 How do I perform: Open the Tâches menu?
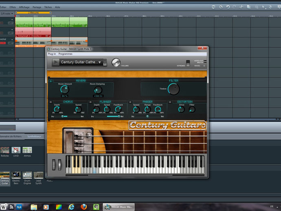pyautogui.click(x=48, y=7)
